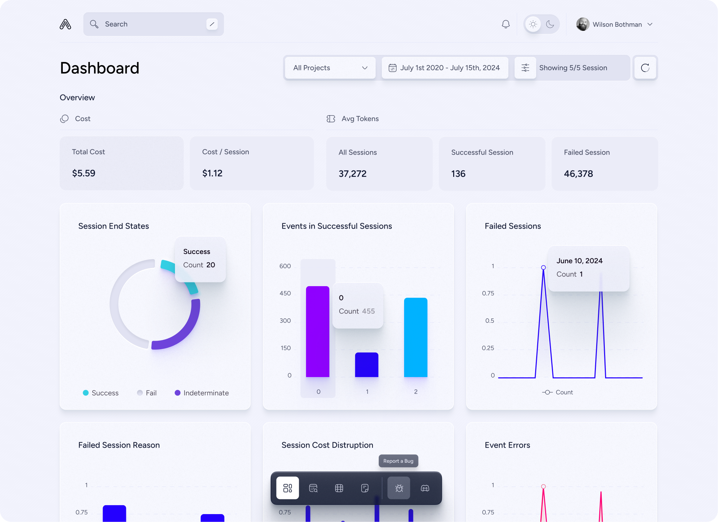718x522 pixels.
Task: Click the light blue bar for category 2
Action: [x=416, y=337]
